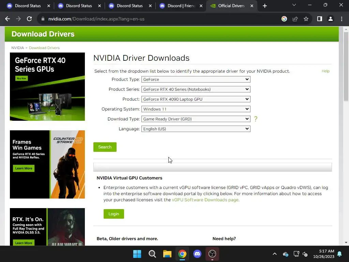Viewport: 349px width, 262px height.
Task: Open the Operating System dropdown
Action: click(x=196, y=109)
